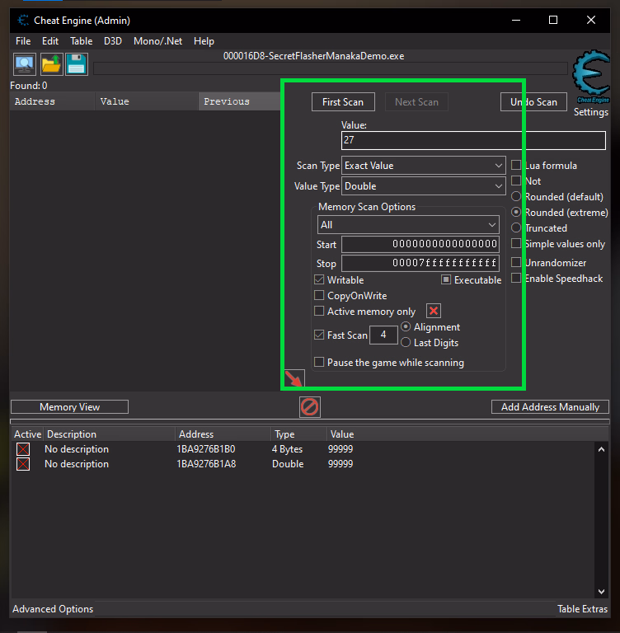Open the Mono/.Net menu
This screenshot has height=633, width=620.
click(158, 41)
